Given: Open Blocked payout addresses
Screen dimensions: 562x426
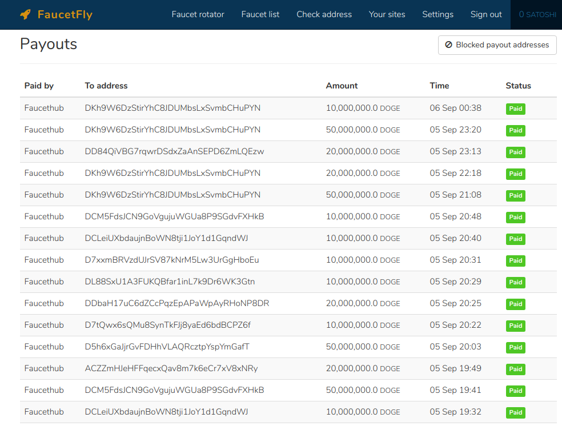Looking at the screenshot, I should [x=497, y=45].
